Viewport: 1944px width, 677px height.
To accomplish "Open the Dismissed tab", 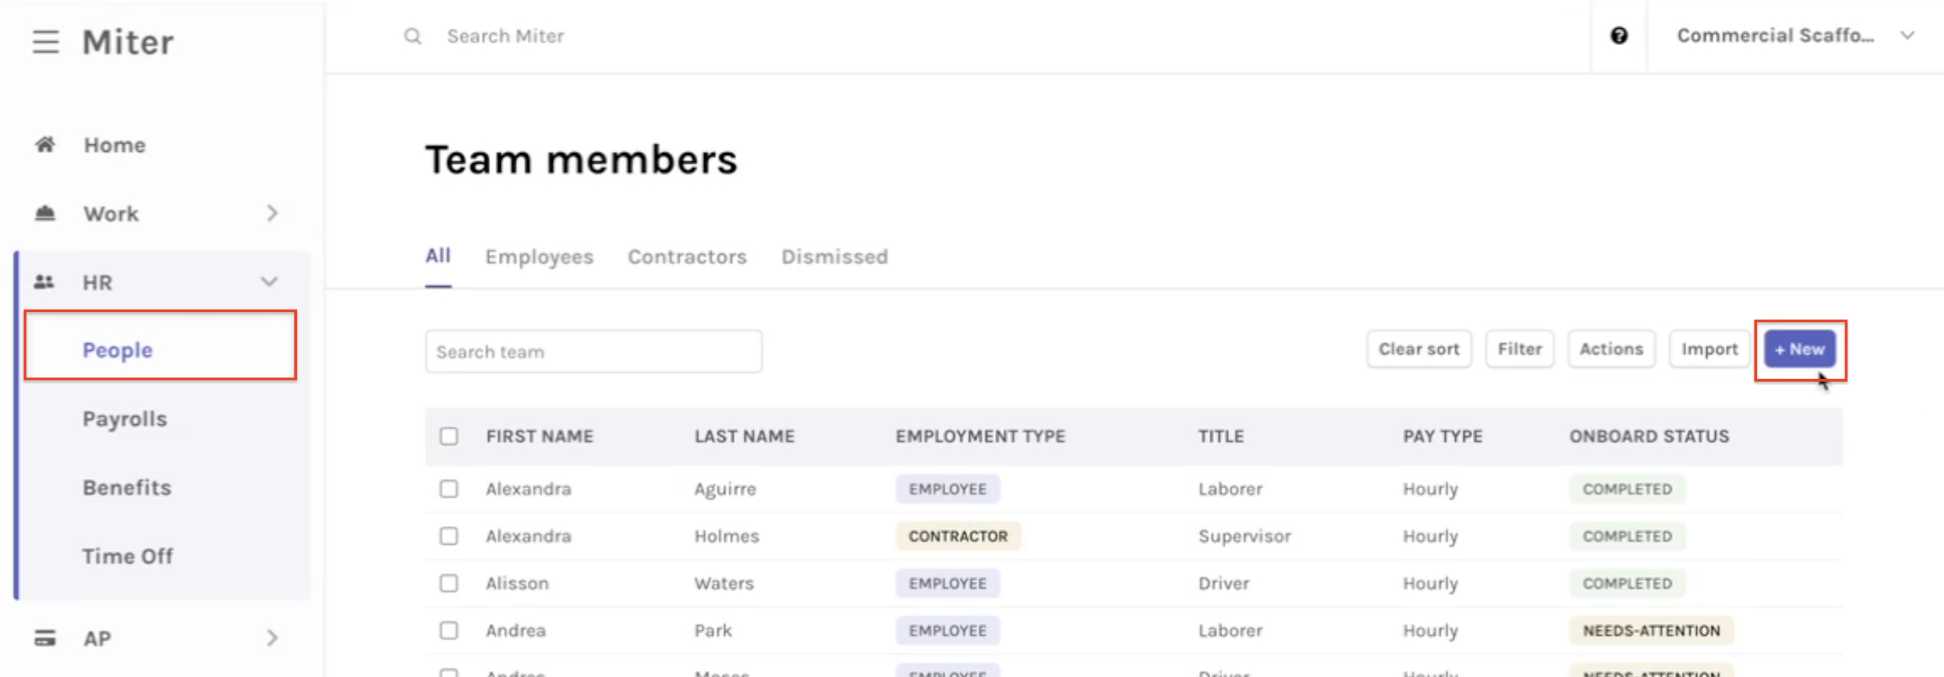I will coord(834,257).
